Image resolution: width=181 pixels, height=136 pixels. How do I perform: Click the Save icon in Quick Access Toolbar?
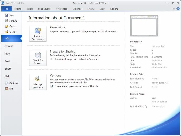point(8,3)
